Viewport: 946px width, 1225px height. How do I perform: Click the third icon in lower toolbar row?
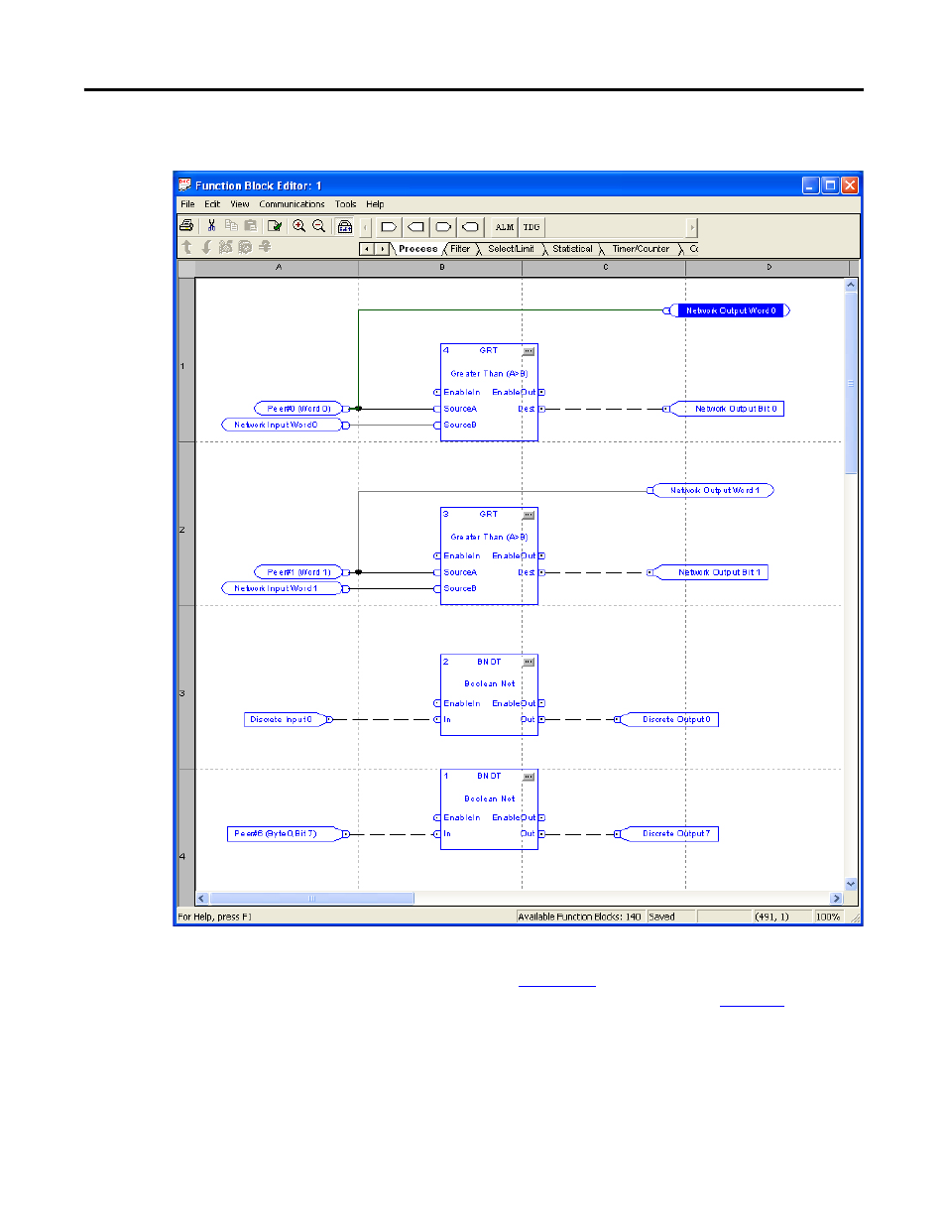tap(226, 247)
